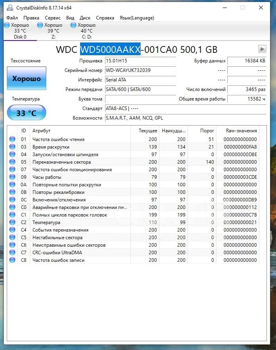Screen dimensions: 276x350
Task: Select Аварийные парковки при отключении row text
Action: [80, 207]
